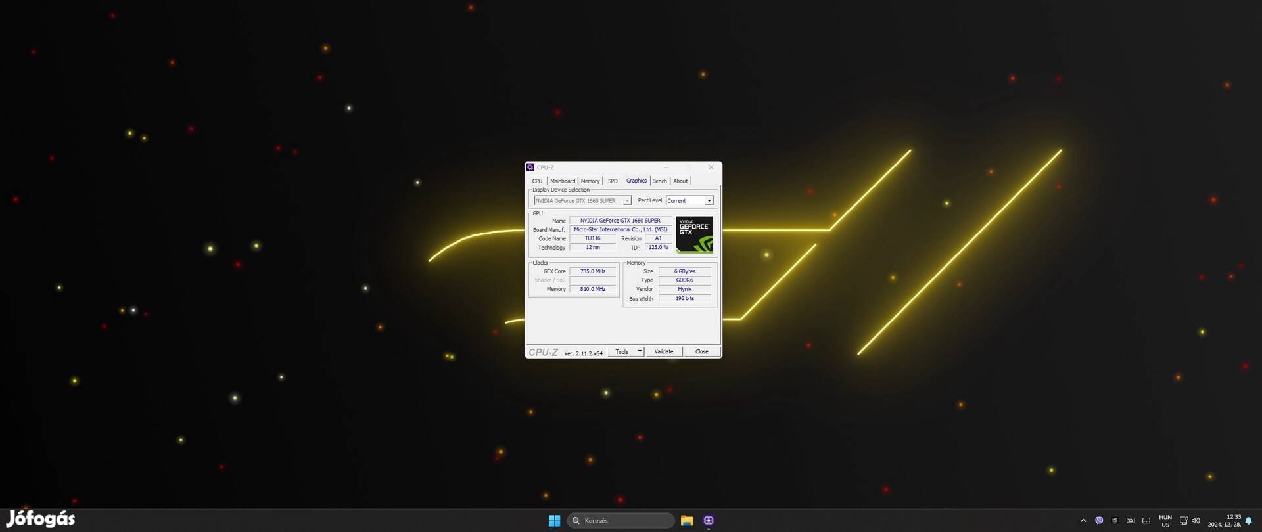The image size is (1262, 532).
Task: Click the CPU-Z icon in the title bar
Action: point(530,167)
